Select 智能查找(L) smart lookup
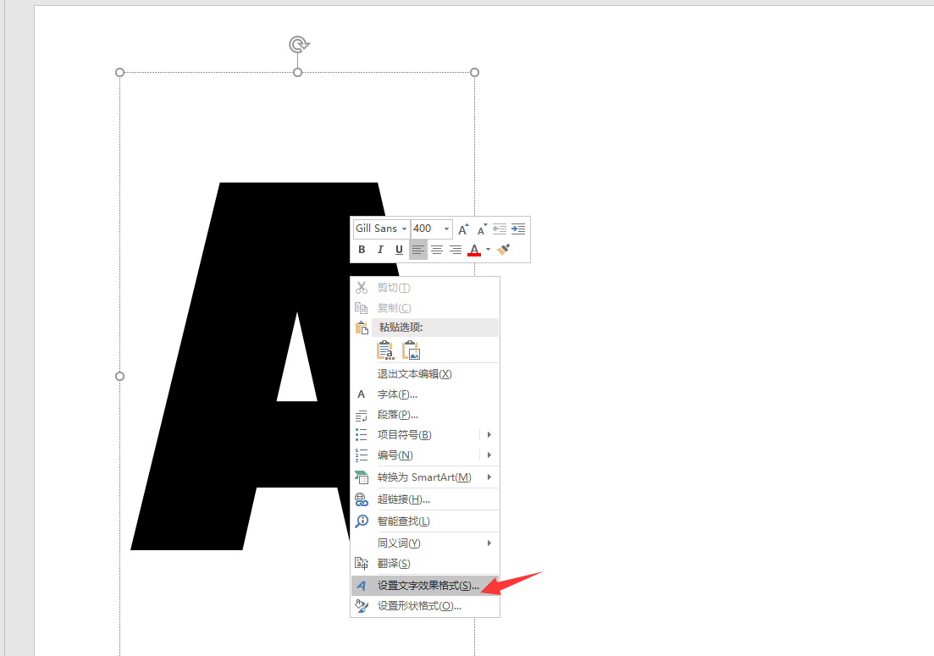 tap(425, 521)
